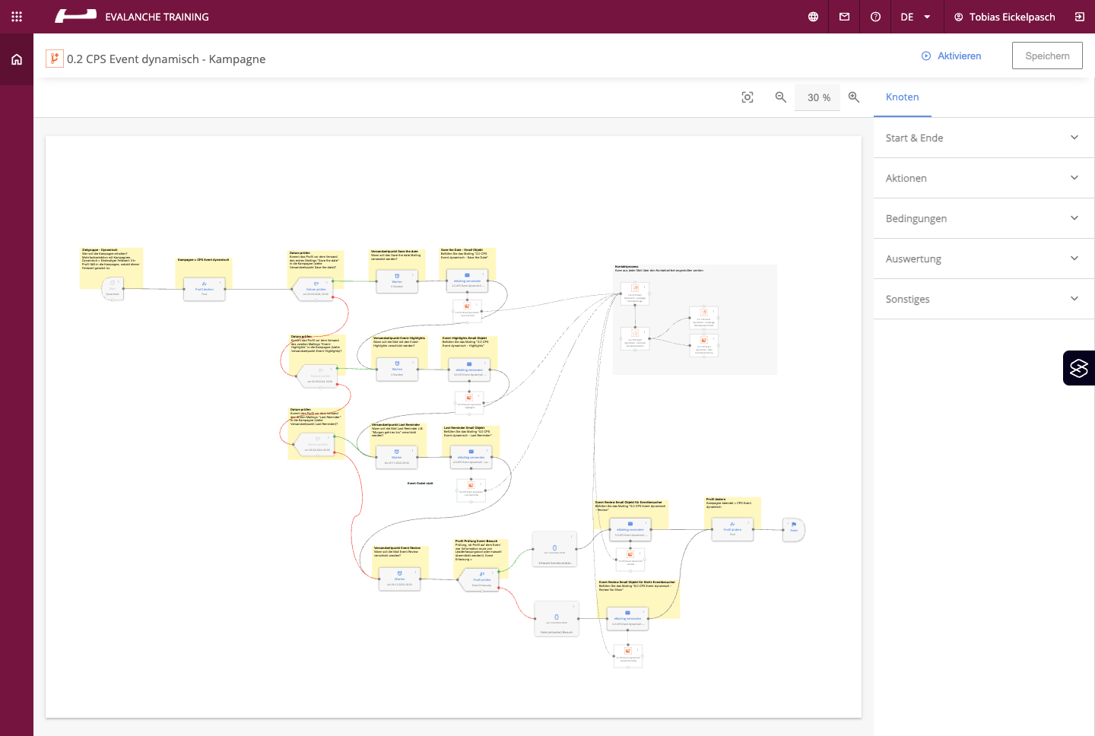Open the help question mark icon
The image size is (1095, 736).
click(x=875, y=17)
